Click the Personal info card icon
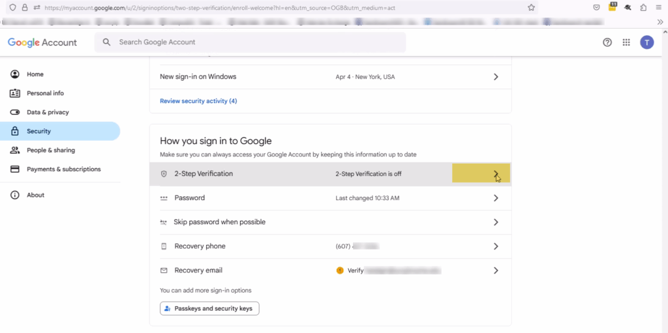This screenshot has height=333, width=668. click(15, 93)
